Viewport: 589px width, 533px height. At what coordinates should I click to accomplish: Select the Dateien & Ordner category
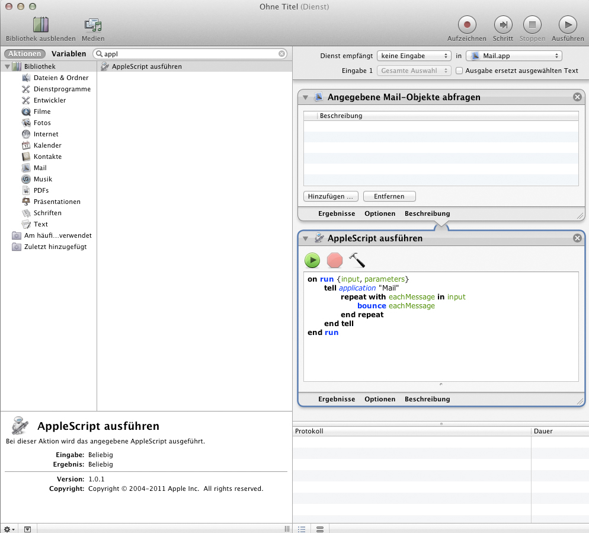tap(61, 78)
